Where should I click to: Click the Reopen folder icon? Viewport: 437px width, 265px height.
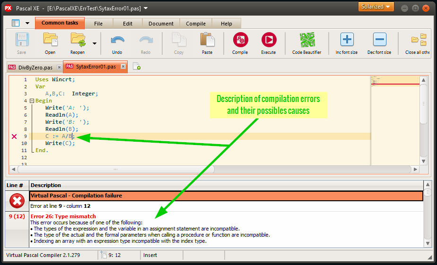pyautogui.click(x=78, y=39)
